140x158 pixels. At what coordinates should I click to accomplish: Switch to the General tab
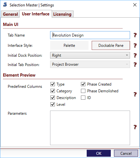point(10,14)
